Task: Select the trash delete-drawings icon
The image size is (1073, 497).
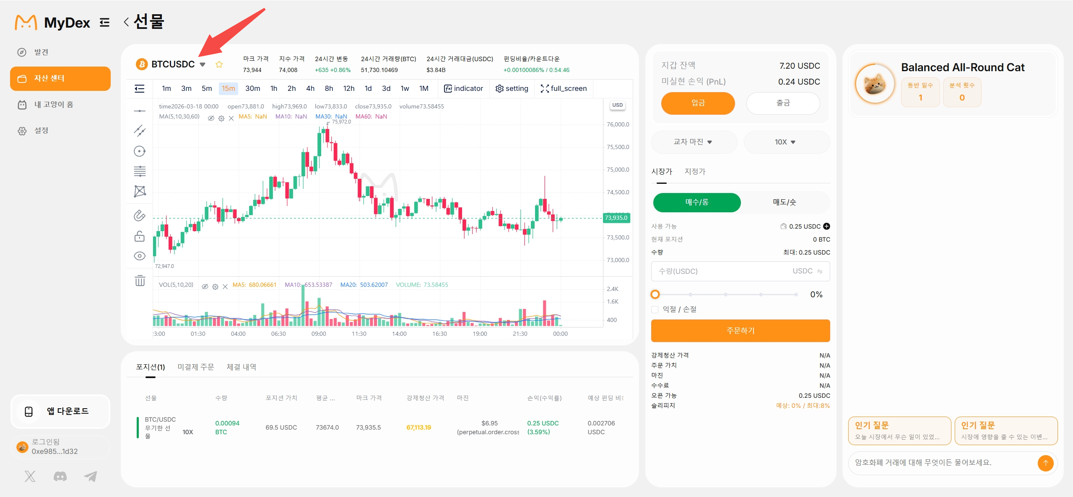Action: (x=140, y=281)
